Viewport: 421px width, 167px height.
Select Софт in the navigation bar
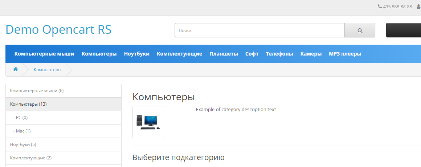[x=252, y=54]
